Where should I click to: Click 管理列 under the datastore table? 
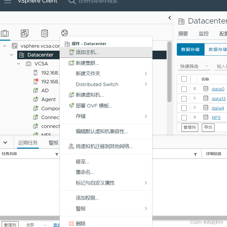tap(190, 127)
